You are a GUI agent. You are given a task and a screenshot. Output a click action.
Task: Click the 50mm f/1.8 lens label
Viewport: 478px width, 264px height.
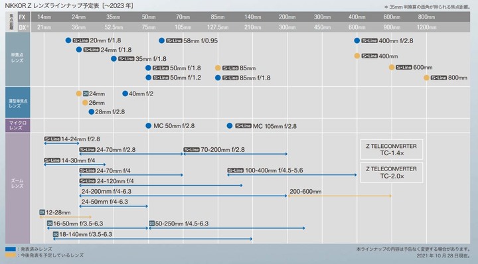tap(185, 68)
